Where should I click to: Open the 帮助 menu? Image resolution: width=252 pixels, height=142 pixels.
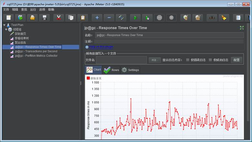(51, 9)
